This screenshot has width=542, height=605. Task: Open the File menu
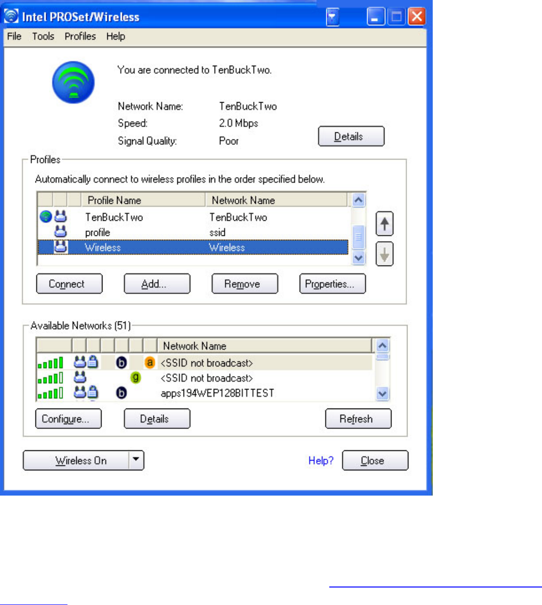14,36
